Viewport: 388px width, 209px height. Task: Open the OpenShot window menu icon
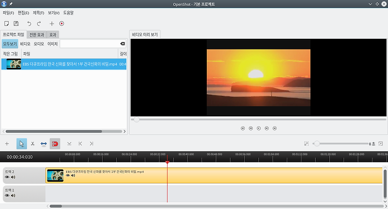tap(4, 4)
